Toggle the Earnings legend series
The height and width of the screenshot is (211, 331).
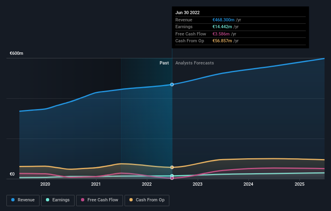[x=58, y=200]
